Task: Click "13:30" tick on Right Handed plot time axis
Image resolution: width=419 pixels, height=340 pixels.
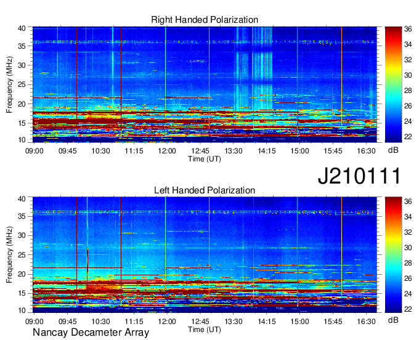Action: click(x=234, y=151)
